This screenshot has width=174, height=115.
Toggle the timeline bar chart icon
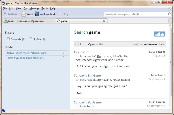point(159,34)
